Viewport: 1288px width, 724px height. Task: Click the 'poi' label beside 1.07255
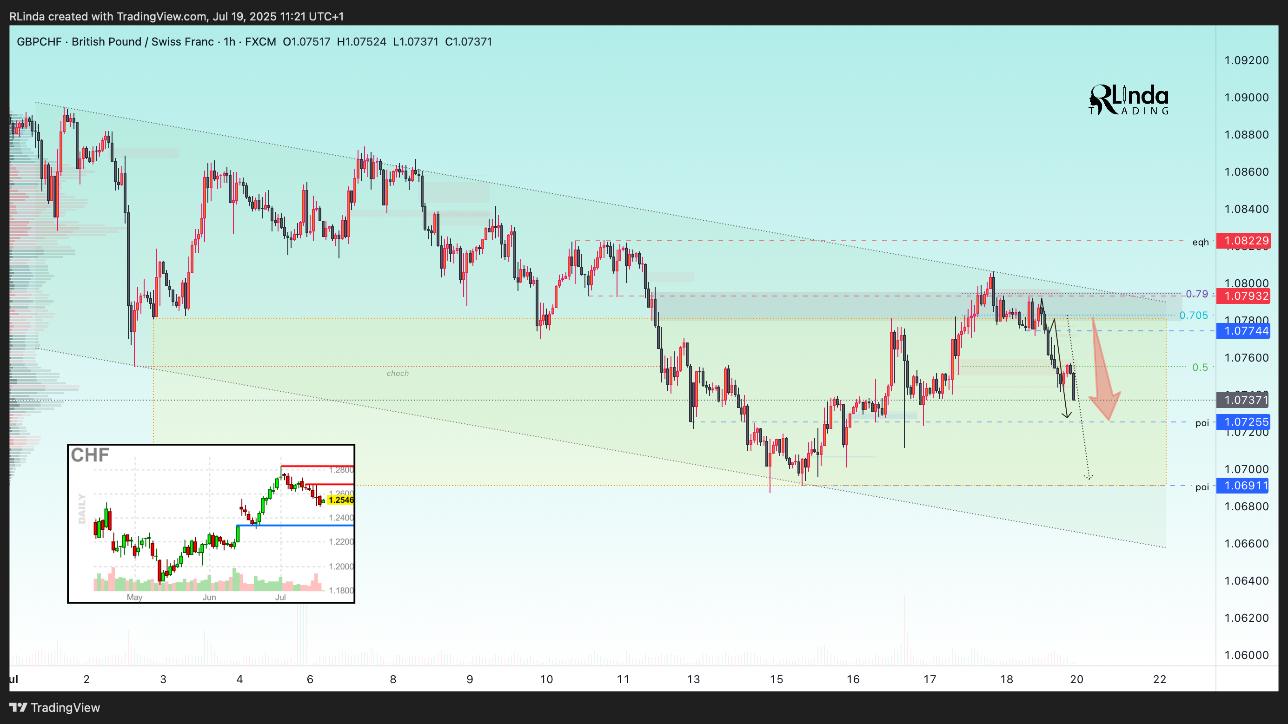1202,423
